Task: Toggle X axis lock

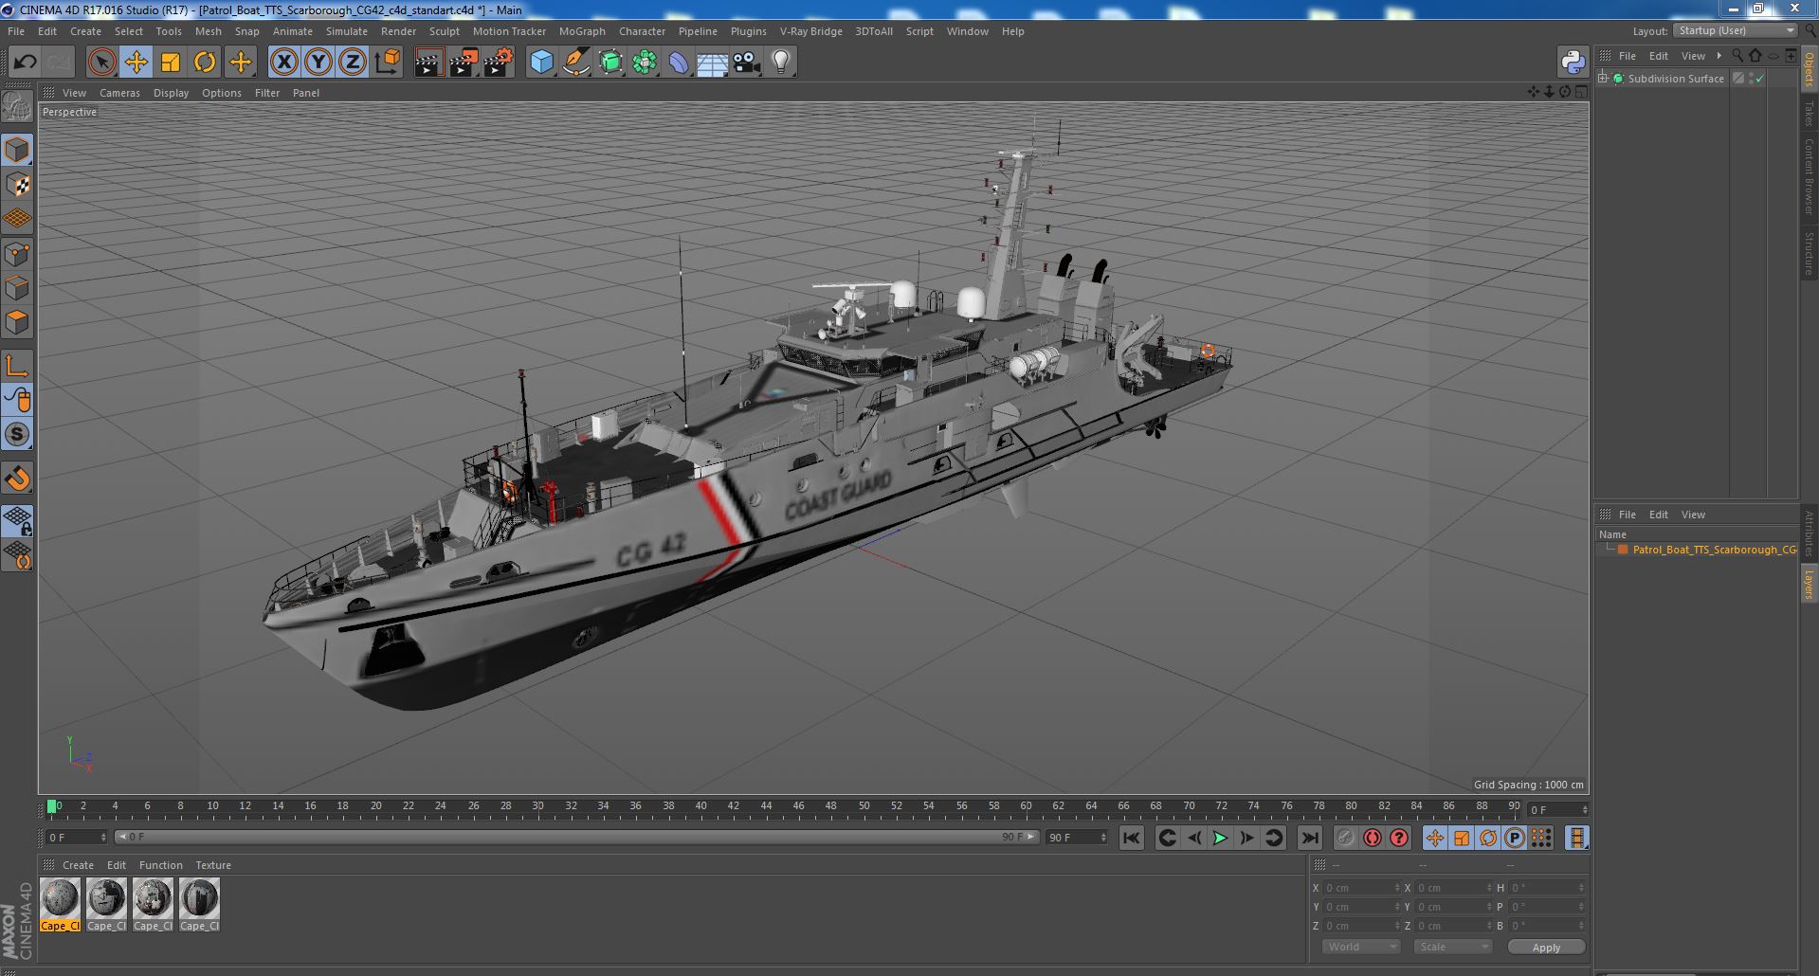Action: [283, 63]
